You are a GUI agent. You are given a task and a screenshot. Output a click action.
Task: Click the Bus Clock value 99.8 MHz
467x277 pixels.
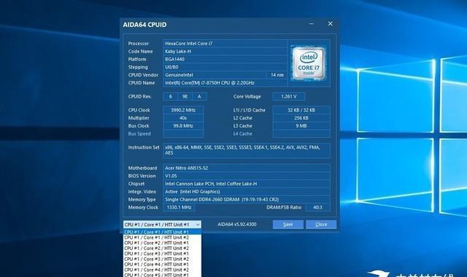tap(183, 126)
